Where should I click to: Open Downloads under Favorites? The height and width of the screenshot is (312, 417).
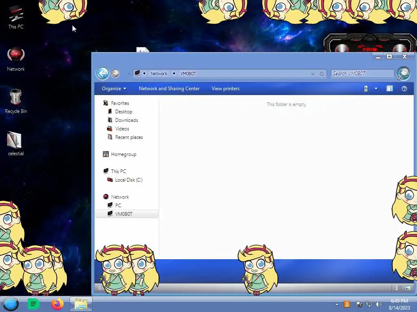tap(127, 120)
